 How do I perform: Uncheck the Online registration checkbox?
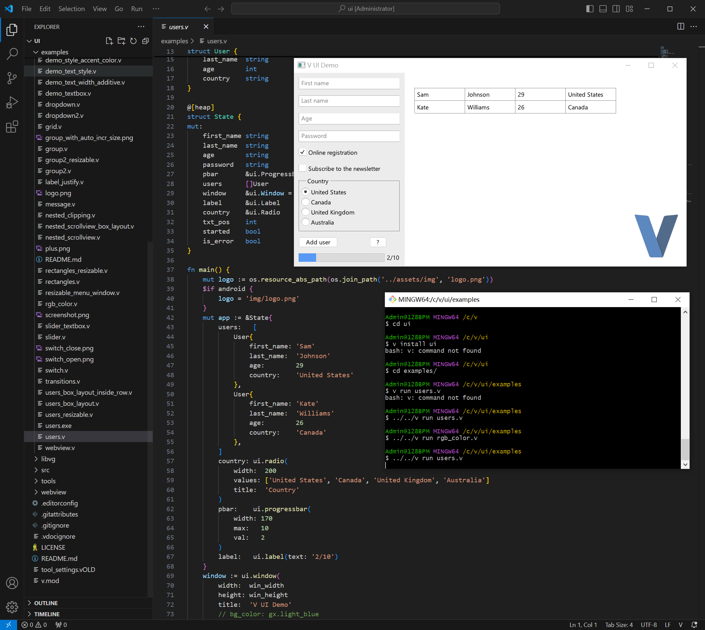pyautogui.click(x=302, y=152)
